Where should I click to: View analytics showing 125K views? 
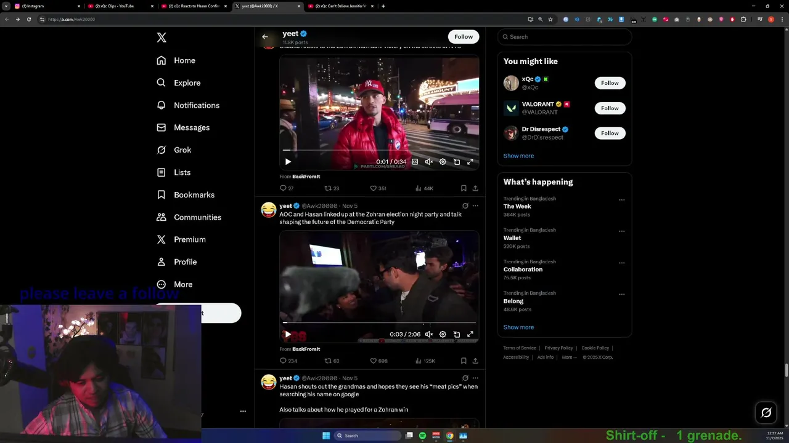(425, 361)
